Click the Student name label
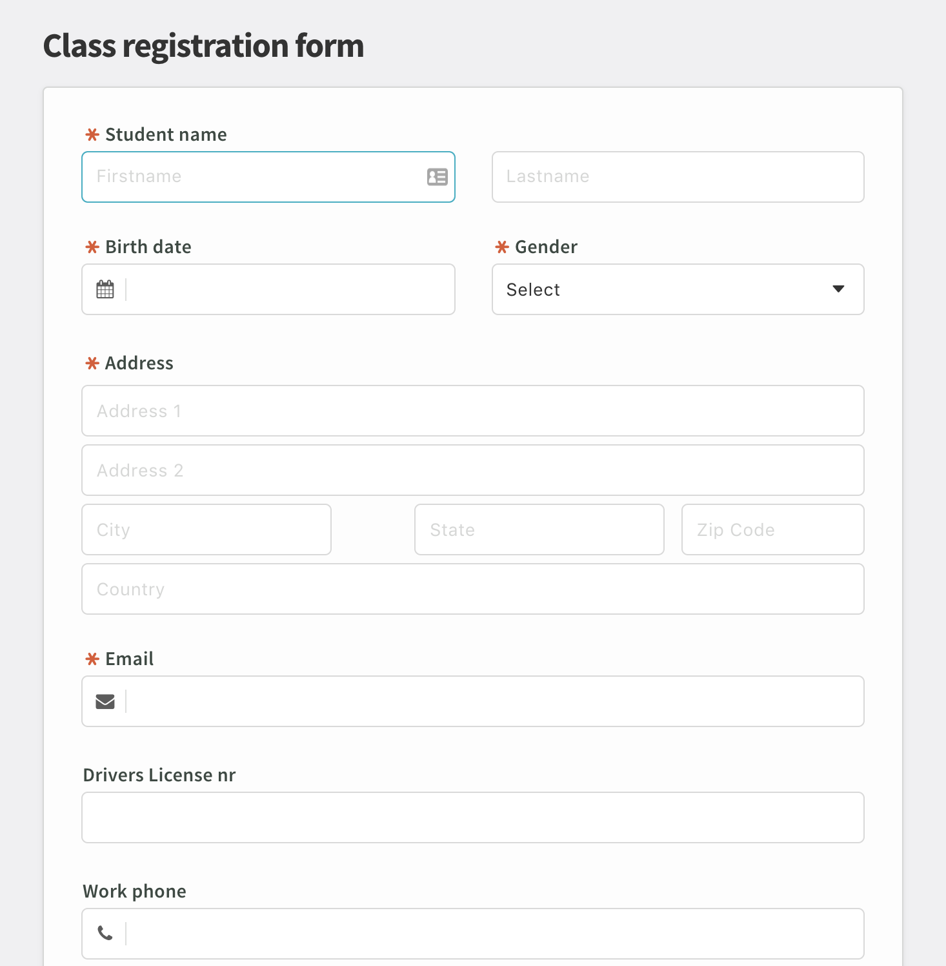This screenshot has height=966, width=946. 166,134
